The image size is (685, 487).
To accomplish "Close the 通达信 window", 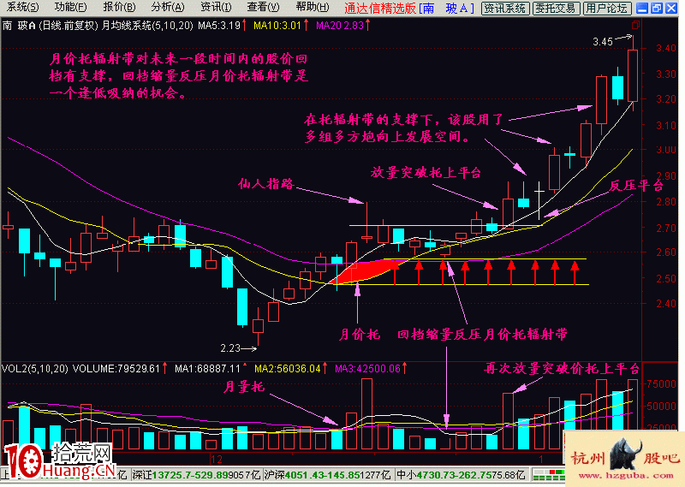I will [x=671, y=8].
